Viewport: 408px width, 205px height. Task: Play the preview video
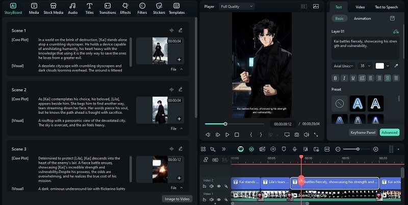click(x=227, y=135)
